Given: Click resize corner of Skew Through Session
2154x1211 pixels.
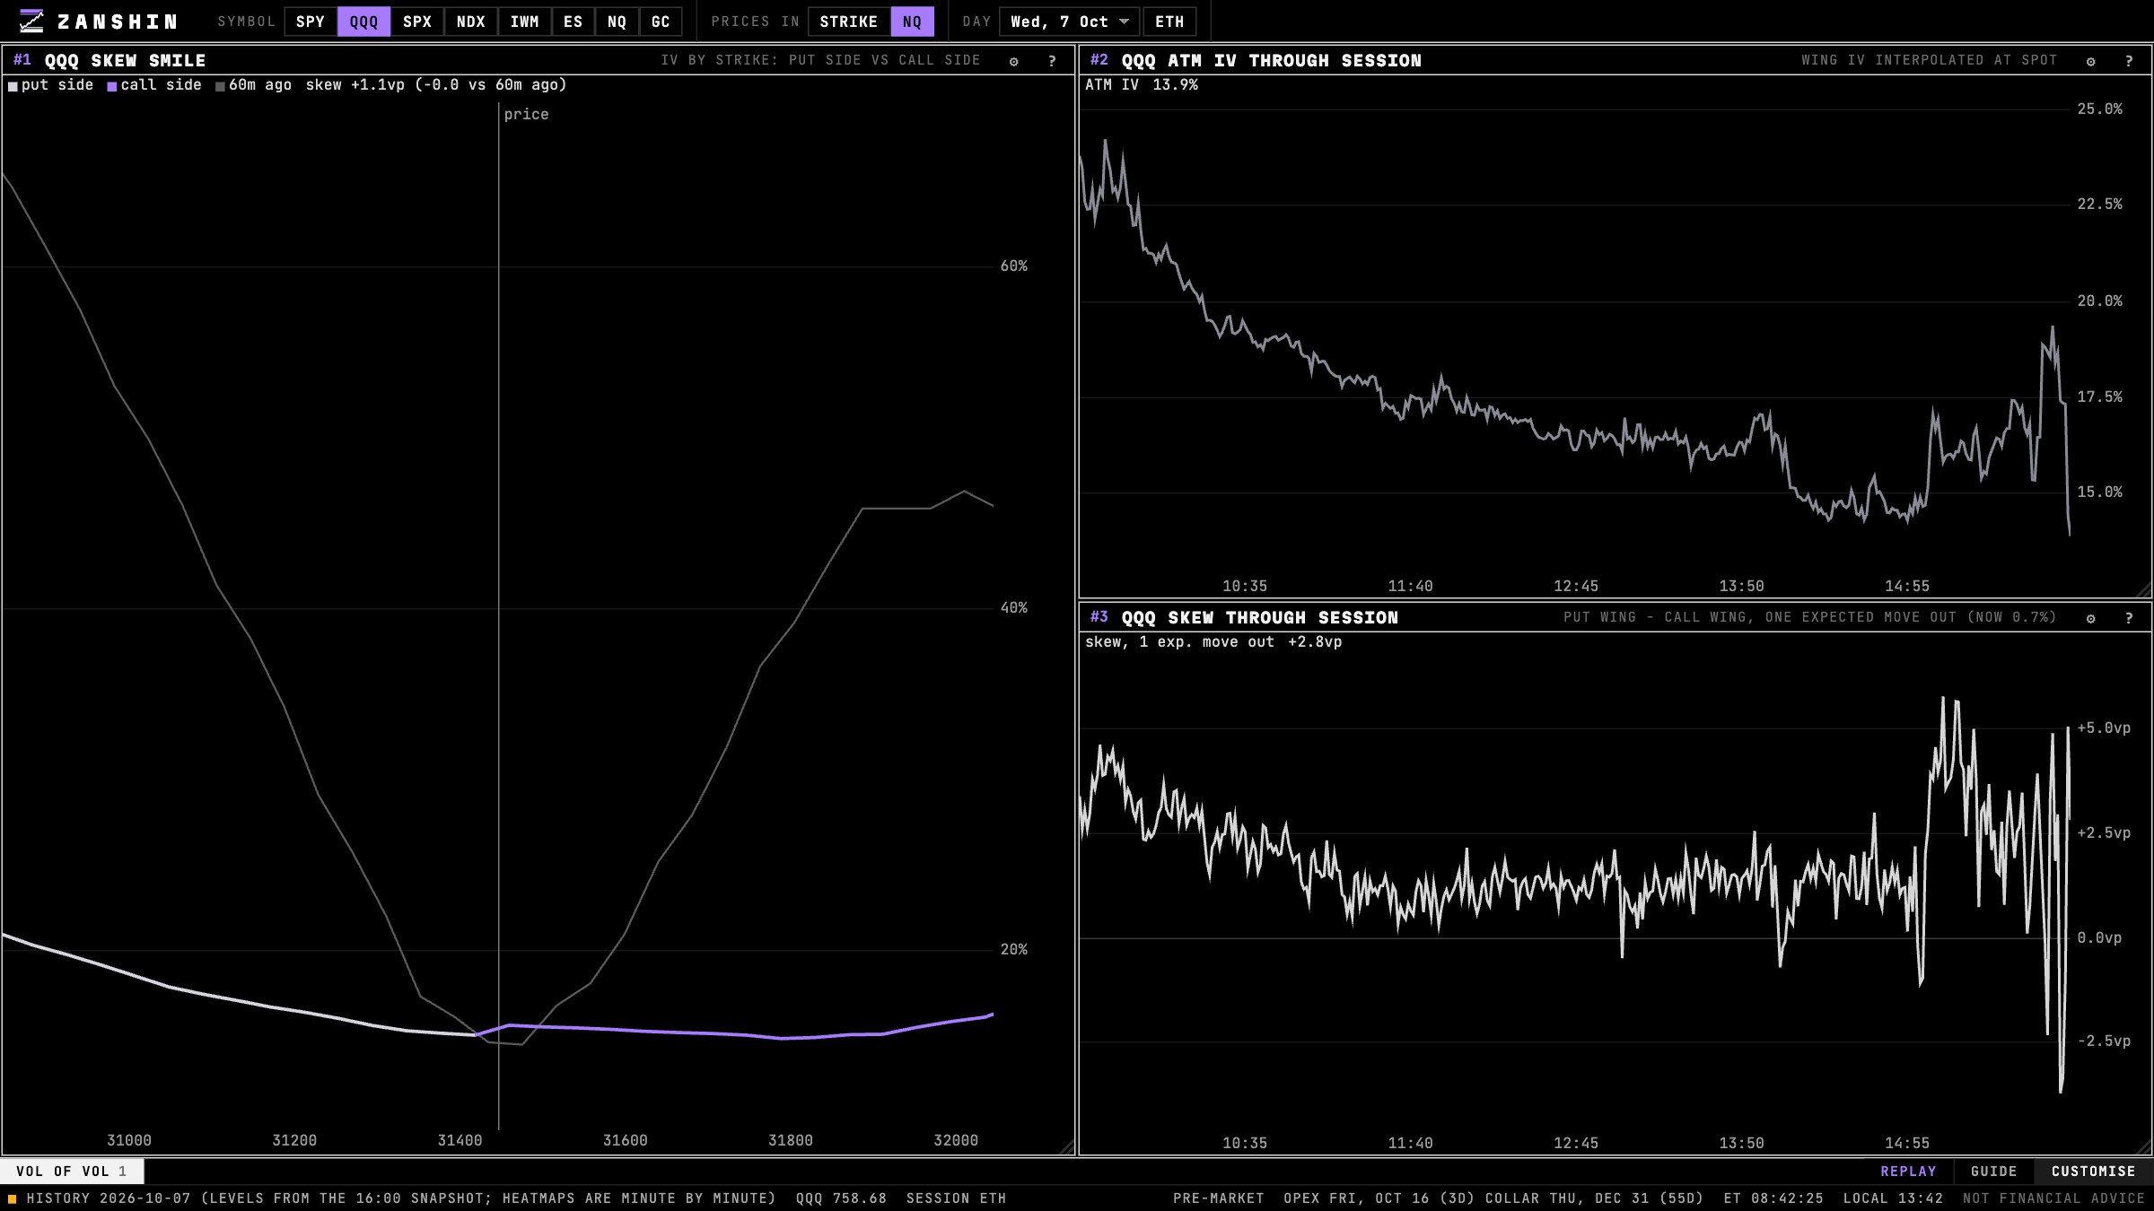Looking at the screenshot, I should point(2144,1147).
